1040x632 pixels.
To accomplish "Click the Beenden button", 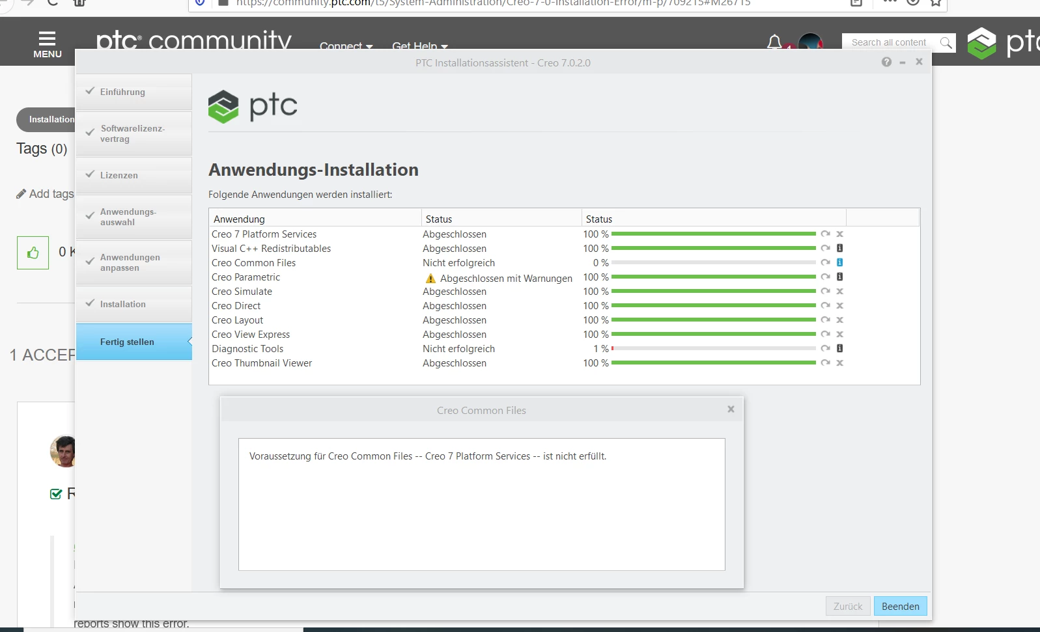I will pos(900,606).
